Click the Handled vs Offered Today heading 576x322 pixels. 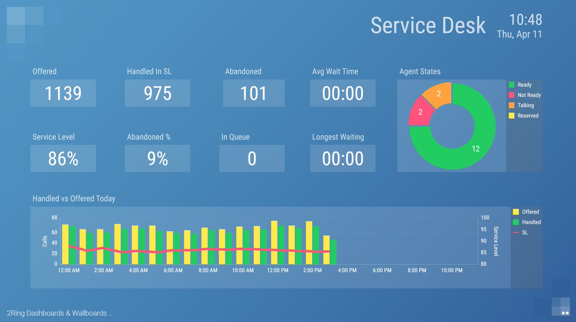click(x=74, y=198)
